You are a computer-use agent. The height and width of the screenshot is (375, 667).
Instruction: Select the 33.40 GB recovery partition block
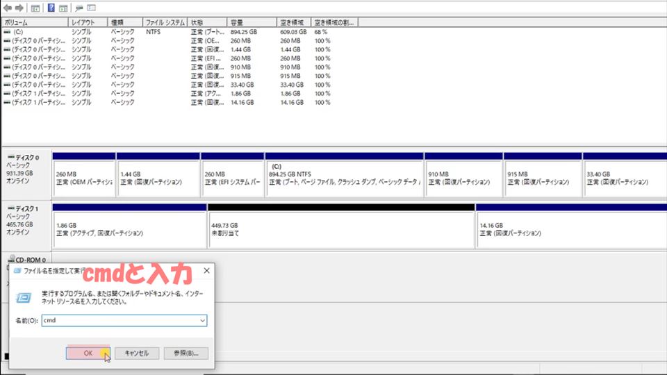625,178
